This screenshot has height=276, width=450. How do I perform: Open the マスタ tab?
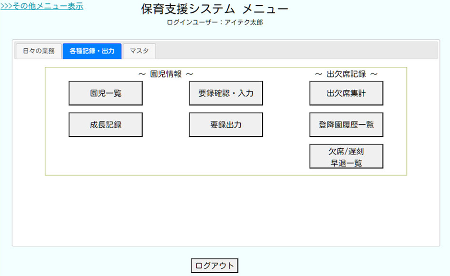click(139, 51)
